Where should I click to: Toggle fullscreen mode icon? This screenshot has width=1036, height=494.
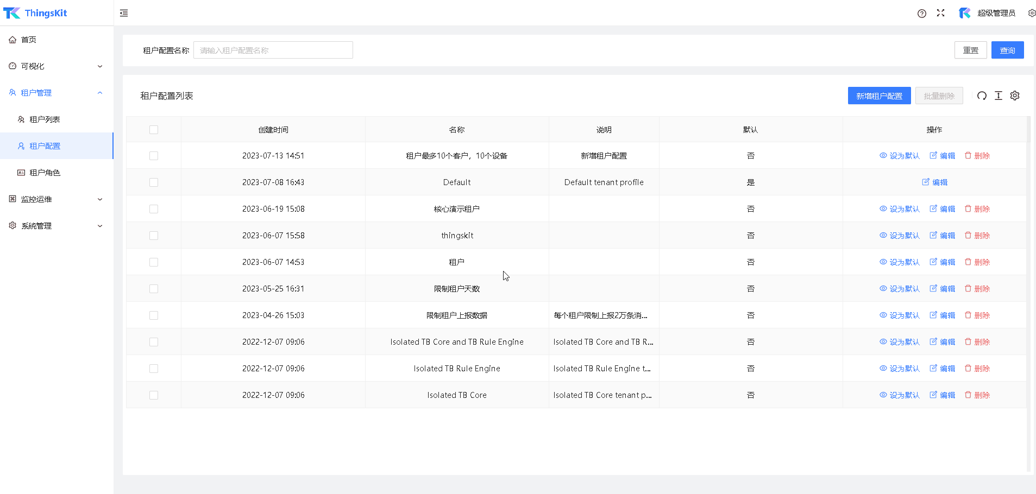point(940,13)
